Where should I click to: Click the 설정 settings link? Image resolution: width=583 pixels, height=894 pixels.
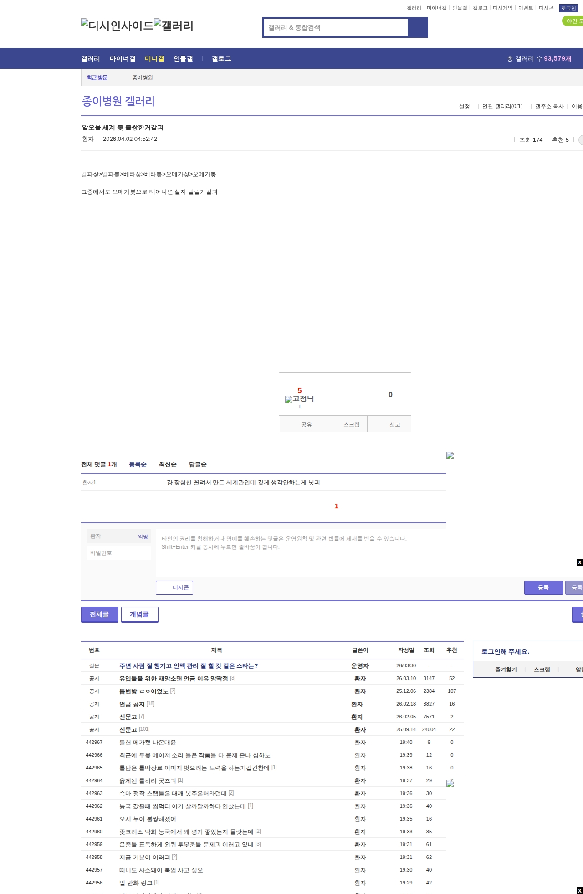(x=465, y=106)
